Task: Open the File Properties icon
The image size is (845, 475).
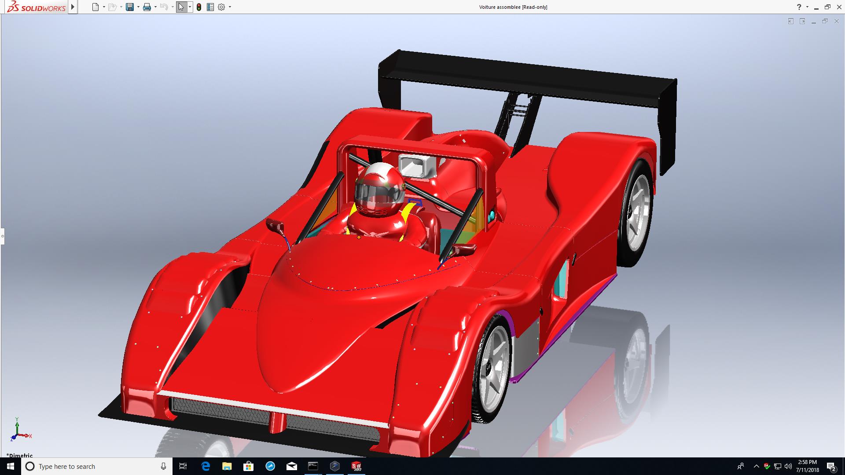Action: [x=210, y=7]
